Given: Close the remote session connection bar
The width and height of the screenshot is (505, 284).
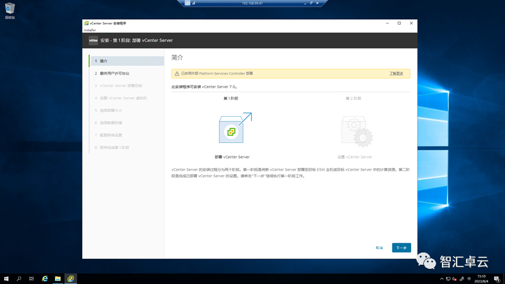Looking at the screenshot, I should click(317, 3).
